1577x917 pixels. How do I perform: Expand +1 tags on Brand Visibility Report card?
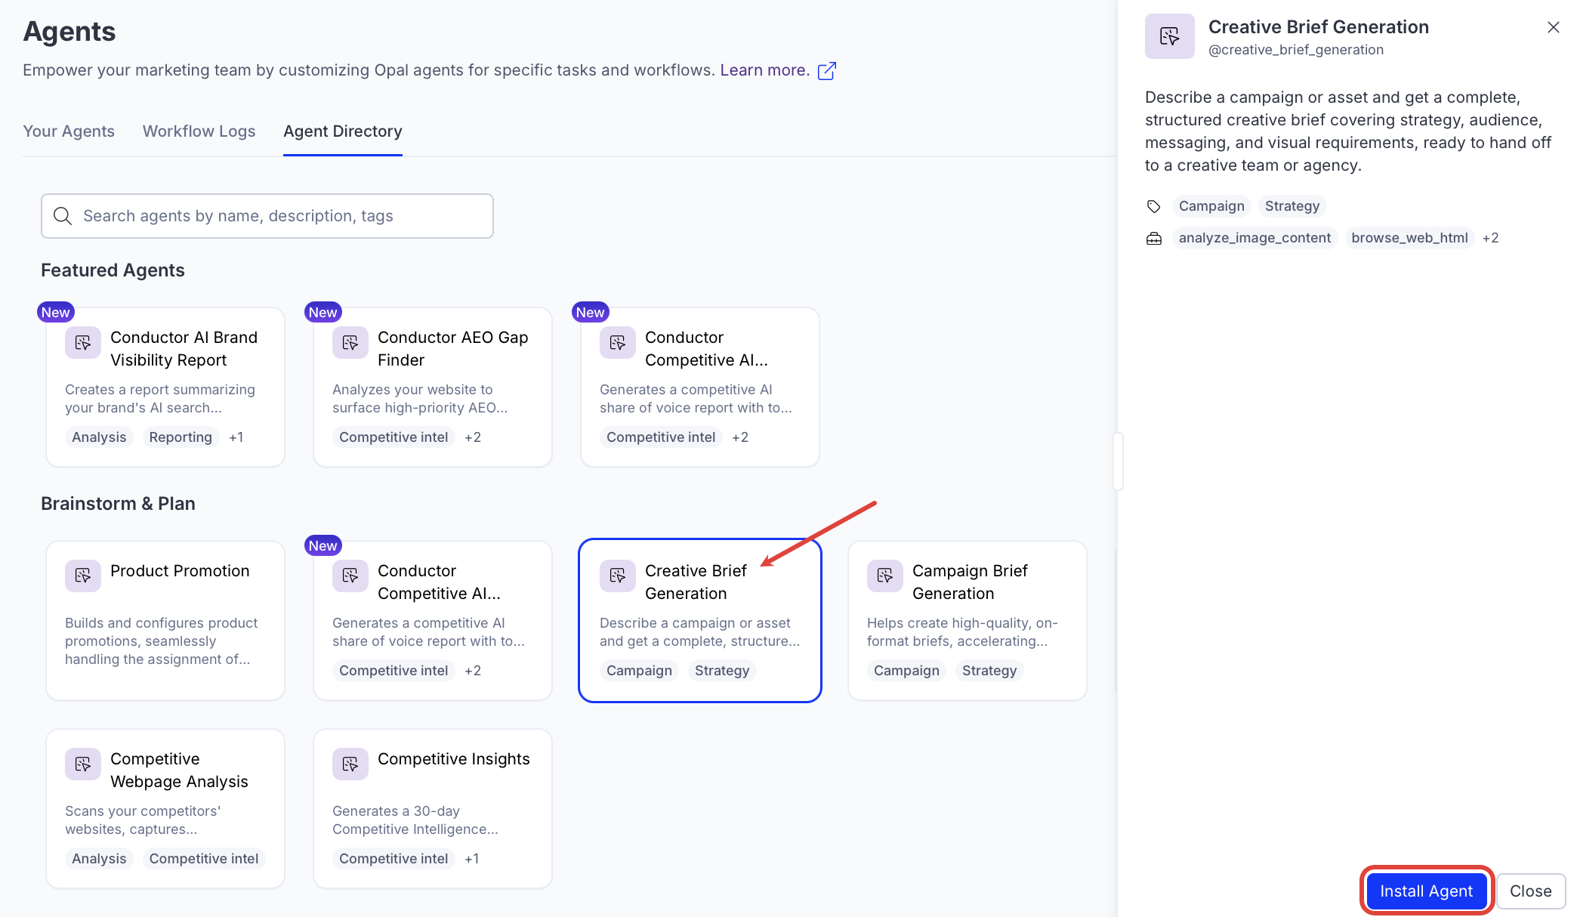(236, 437)
